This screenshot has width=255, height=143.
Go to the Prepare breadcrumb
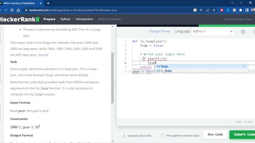(49, 19)
